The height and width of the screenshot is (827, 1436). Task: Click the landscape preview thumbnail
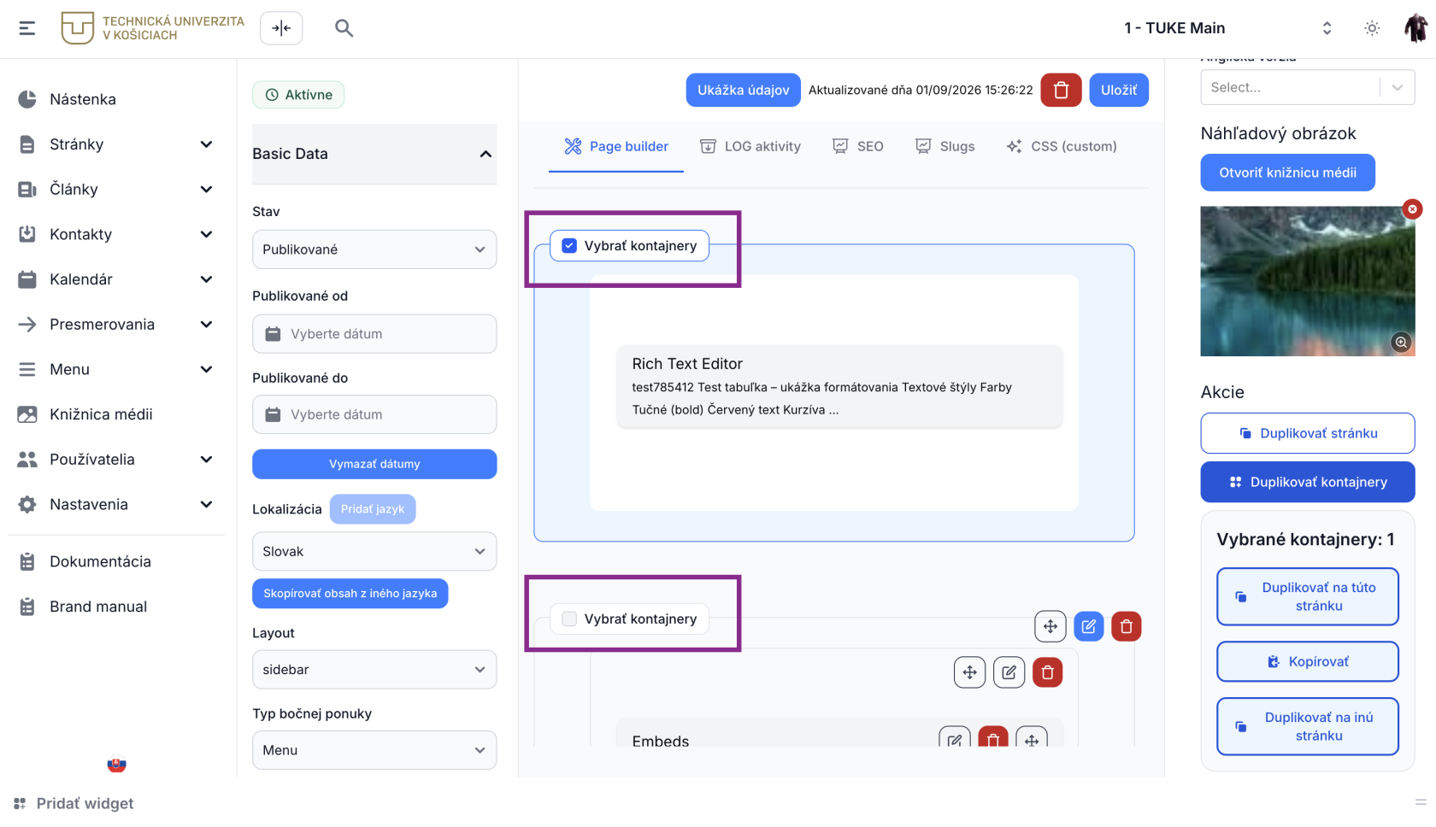tap(1308, 281)
